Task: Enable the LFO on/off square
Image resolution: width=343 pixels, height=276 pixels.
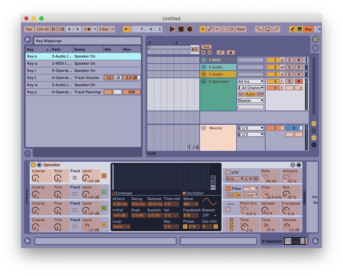Action: [228, 172]
